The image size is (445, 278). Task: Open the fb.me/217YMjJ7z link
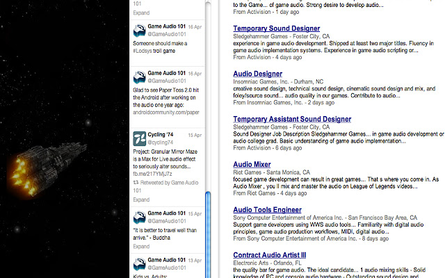point(152,174)
